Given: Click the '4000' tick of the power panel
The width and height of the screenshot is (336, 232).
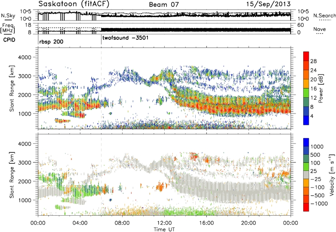Looking at the screenshot, I should pos(25,57).
